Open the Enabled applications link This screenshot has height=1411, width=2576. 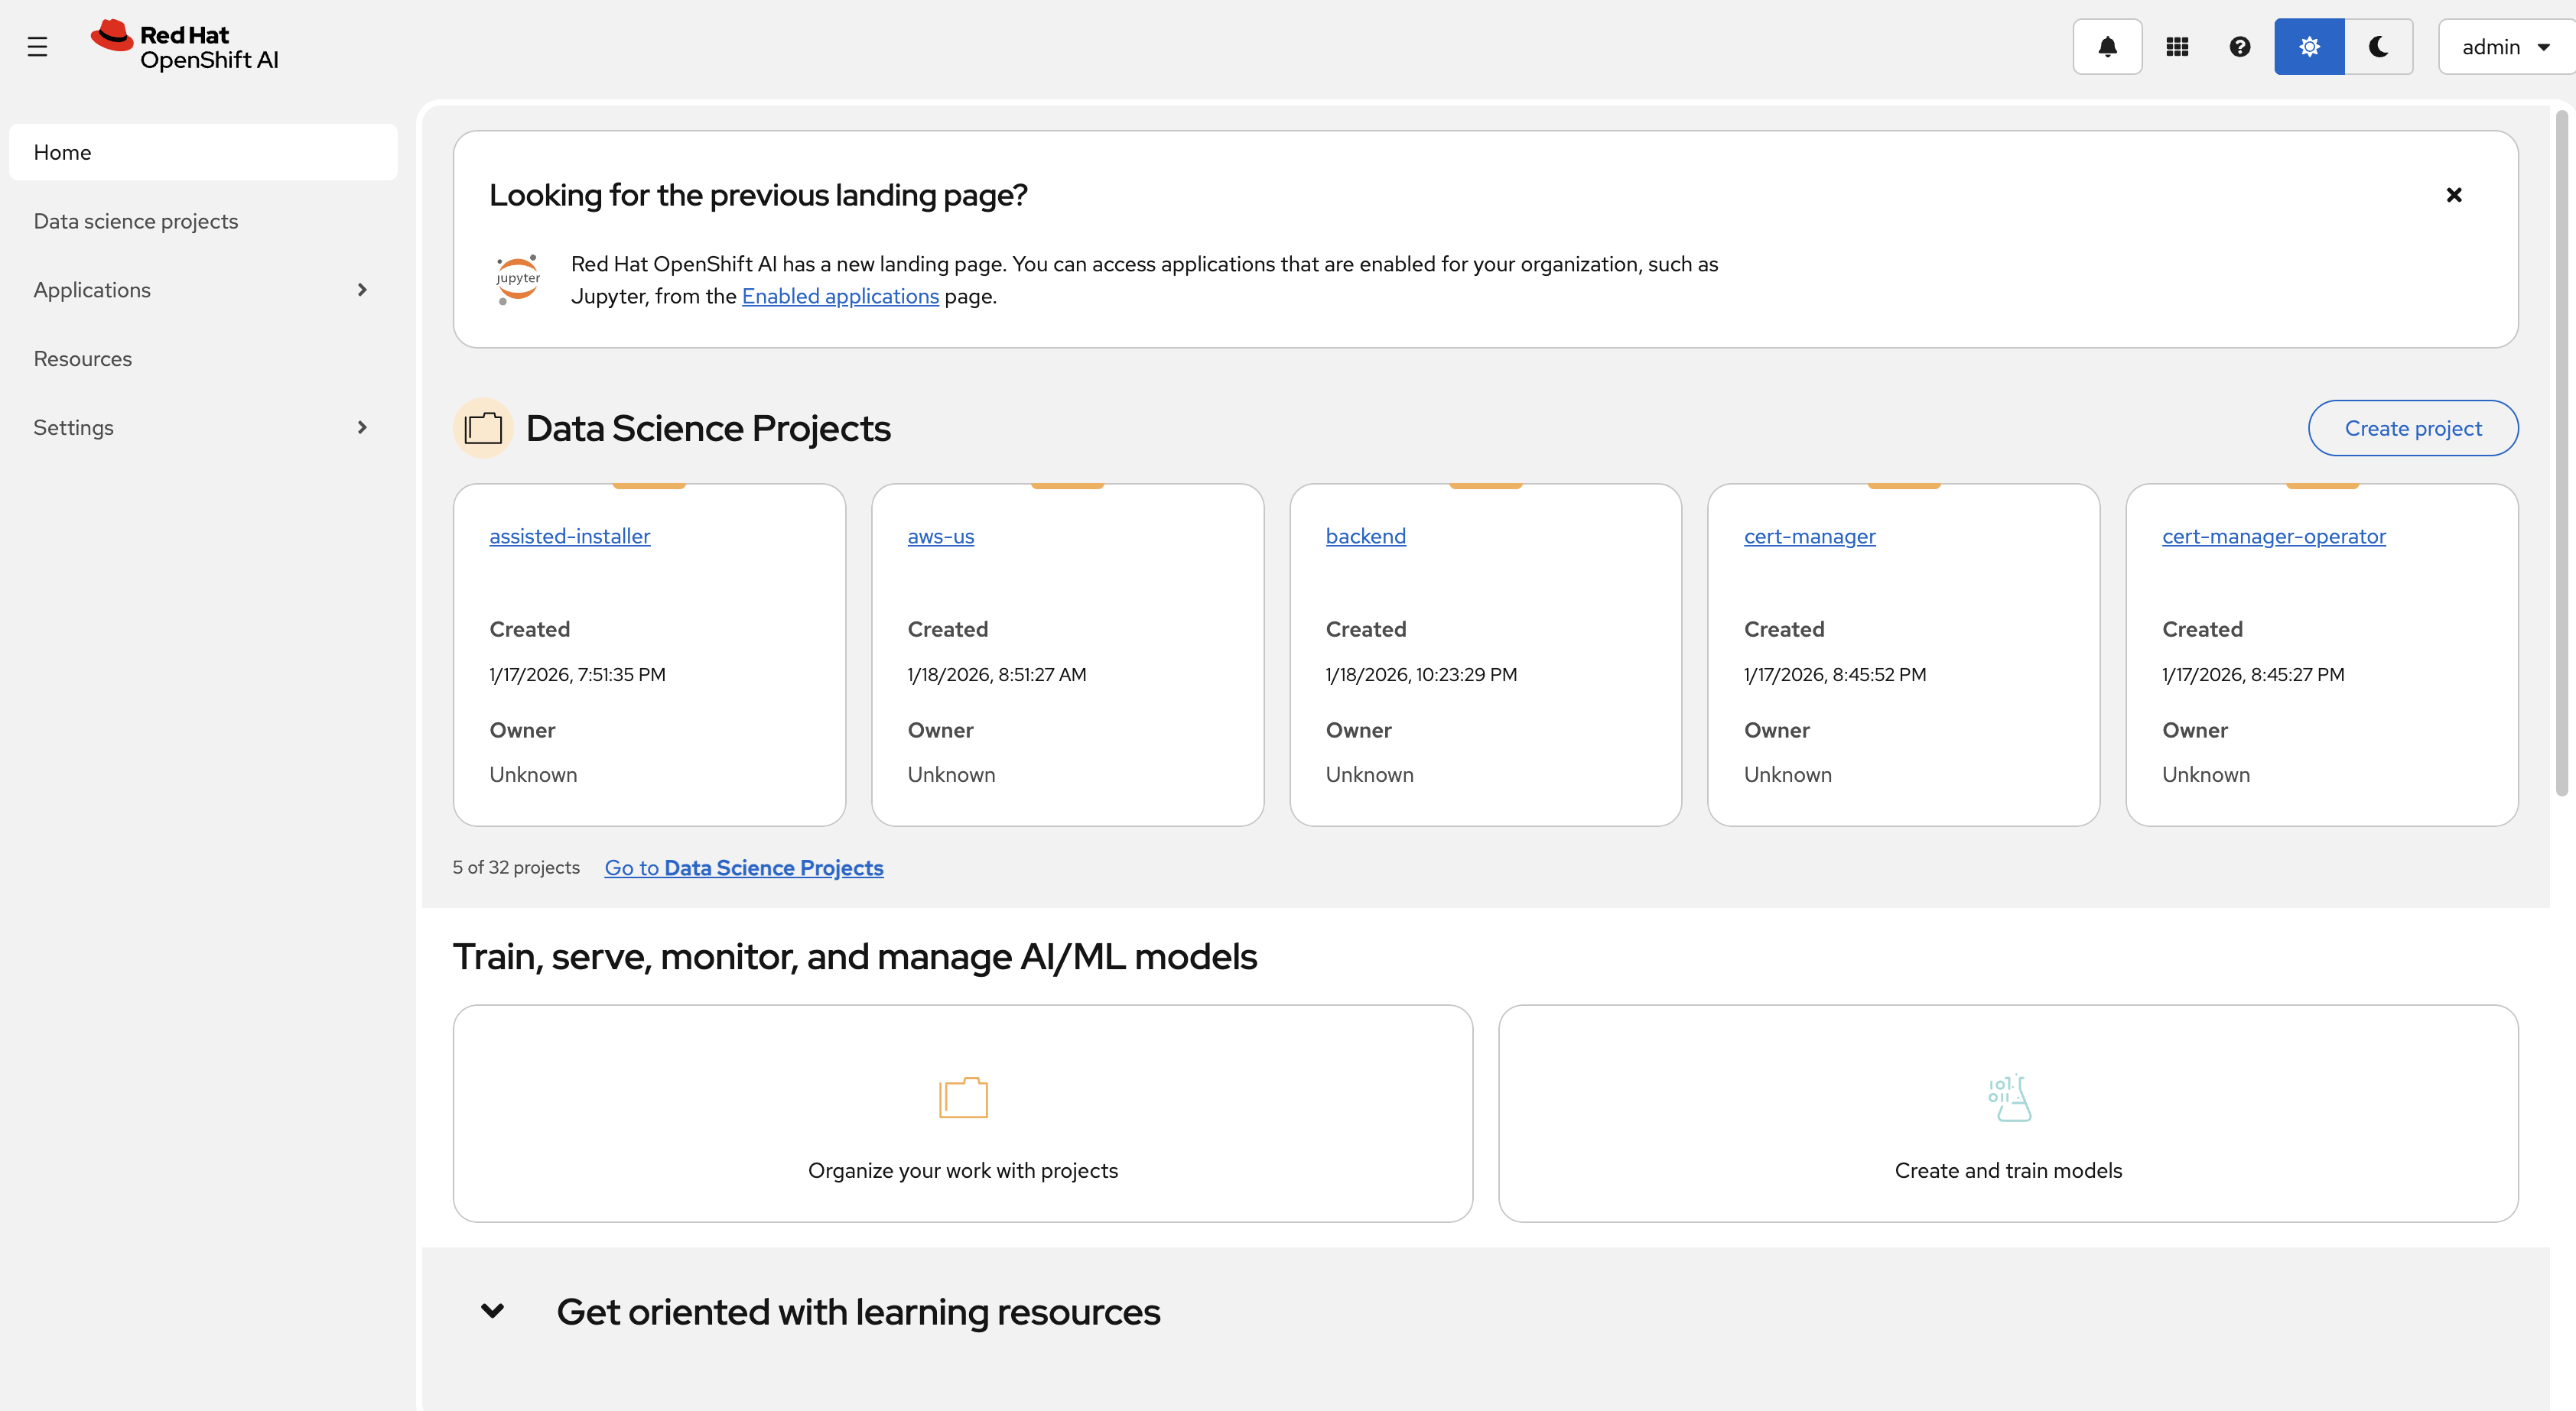tap(840, 297)
